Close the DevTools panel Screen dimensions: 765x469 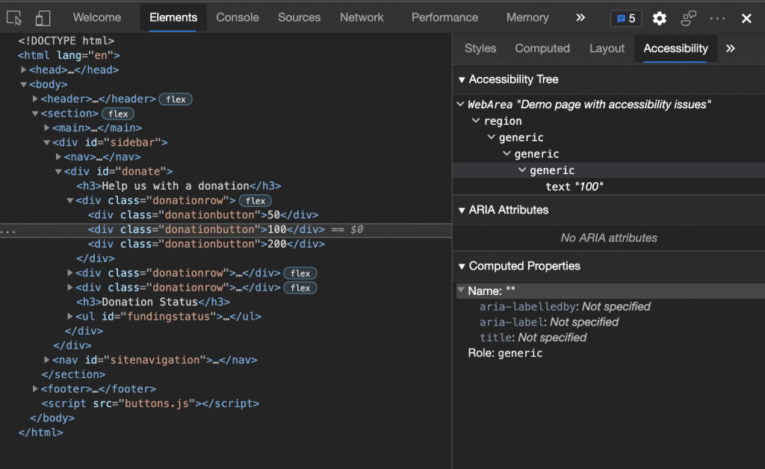click(x=746, y=19)
